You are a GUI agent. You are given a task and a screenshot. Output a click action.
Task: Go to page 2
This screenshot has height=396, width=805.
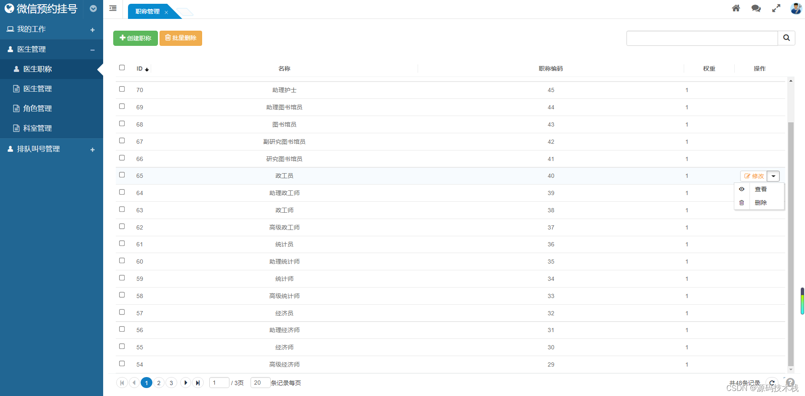coord(159,383)
